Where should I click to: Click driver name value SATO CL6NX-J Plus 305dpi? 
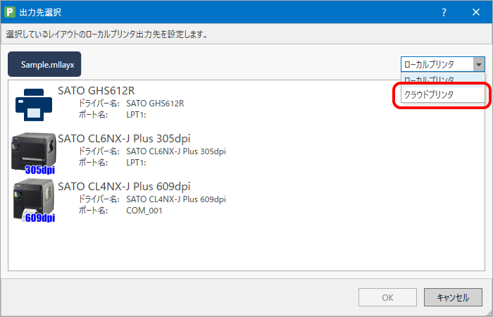tap(176, 151)
